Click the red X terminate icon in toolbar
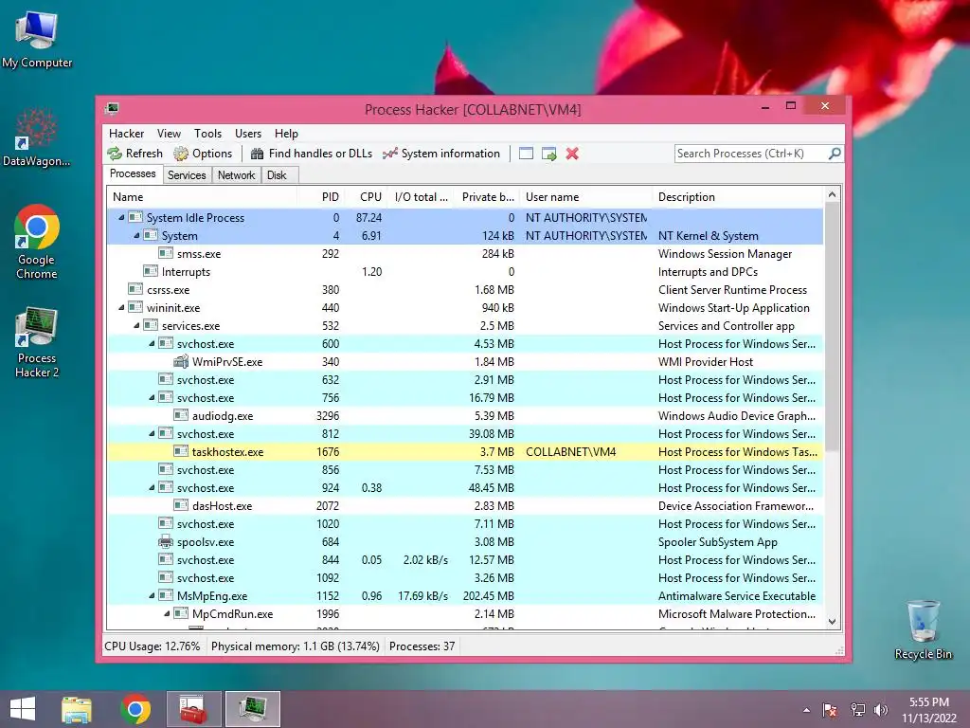The height and width of the screenshot is (728, 970). point(572,154)
